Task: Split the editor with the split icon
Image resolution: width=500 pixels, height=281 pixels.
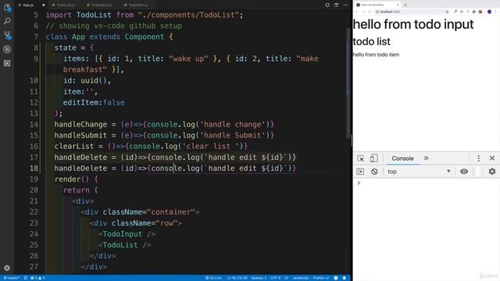Action: [x=337, y=5]
